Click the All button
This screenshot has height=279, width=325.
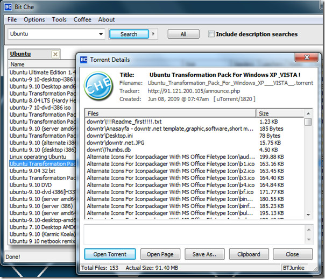click(x=183, y=34)
